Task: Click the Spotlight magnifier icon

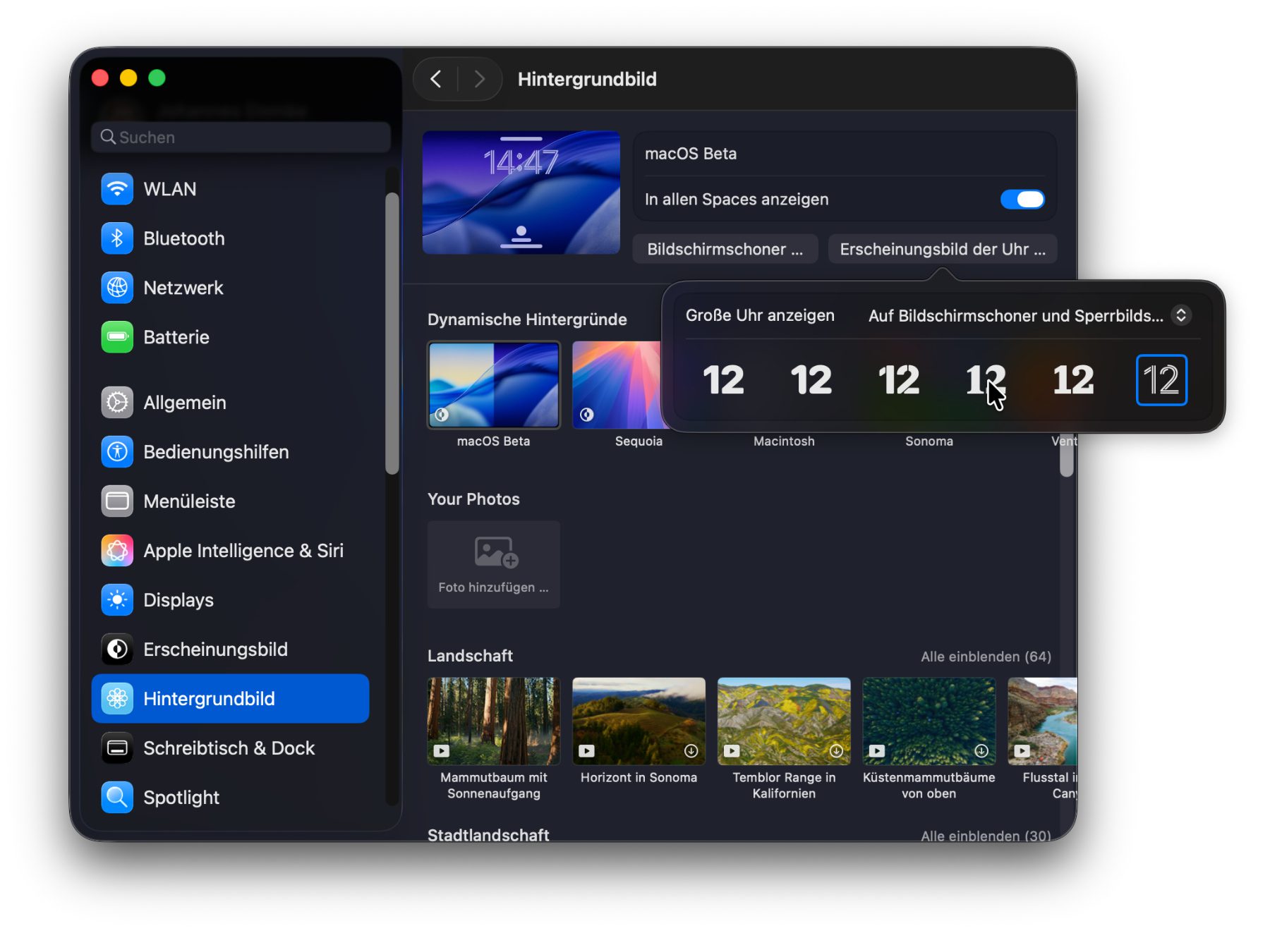Action: [117, 798]
